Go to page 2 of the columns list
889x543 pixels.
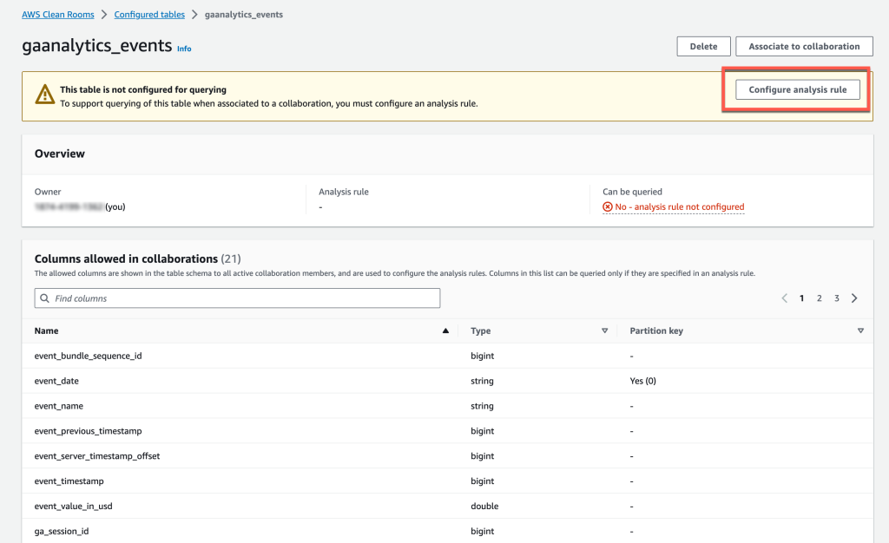(x=819, y=298)
